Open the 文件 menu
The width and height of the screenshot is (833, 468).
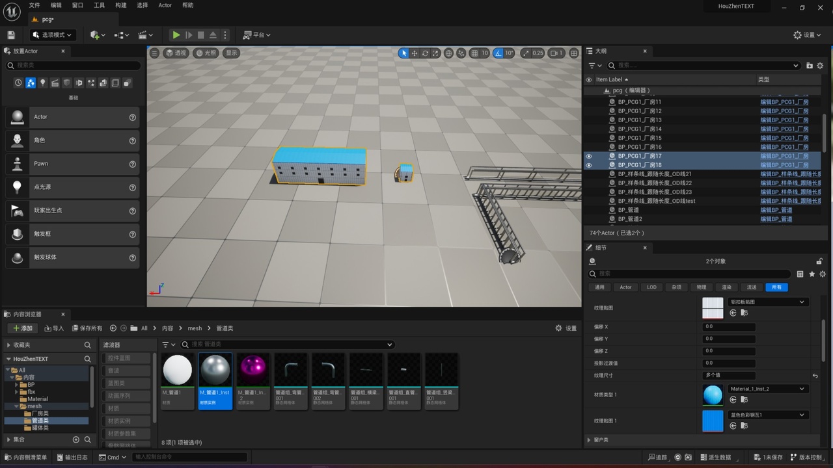34,5
